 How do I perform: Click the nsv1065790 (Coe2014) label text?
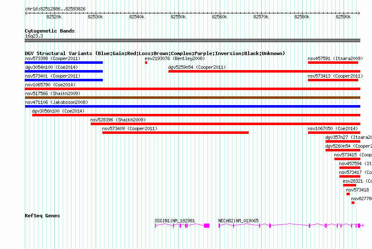pyautogui.click(x=50, y=85)
